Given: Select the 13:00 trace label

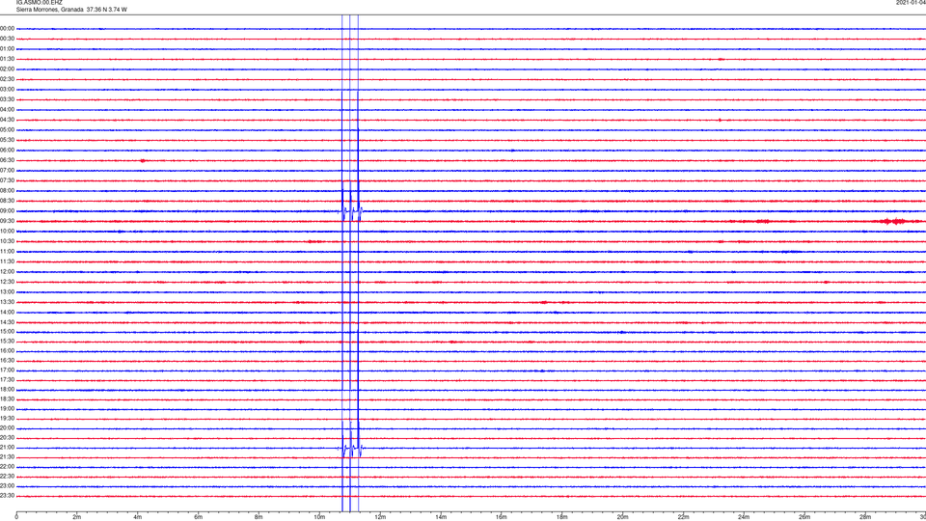Looking at the screenshot, I should coord(7,291).
